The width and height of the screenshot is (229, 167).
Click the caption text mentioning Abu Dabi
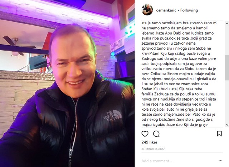[177, 33]
